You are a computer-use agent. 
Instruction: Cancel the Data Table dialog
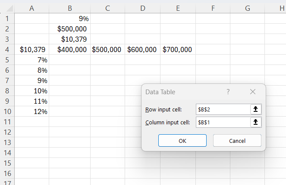coord(237,141)
